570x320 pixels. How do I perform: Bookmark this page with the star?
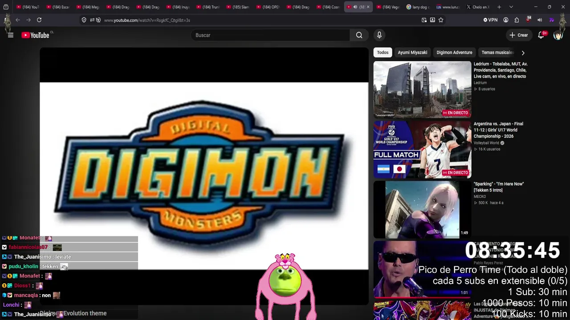pyautogui.click(x=441, y=20)
